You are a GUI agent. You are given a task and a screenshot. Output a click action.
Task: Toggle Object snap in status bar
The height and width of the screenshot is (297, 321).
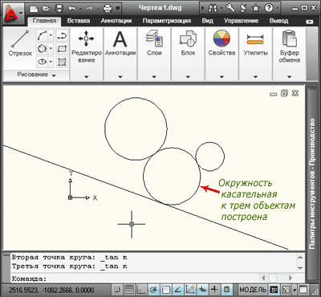click(x=165, y=290)
